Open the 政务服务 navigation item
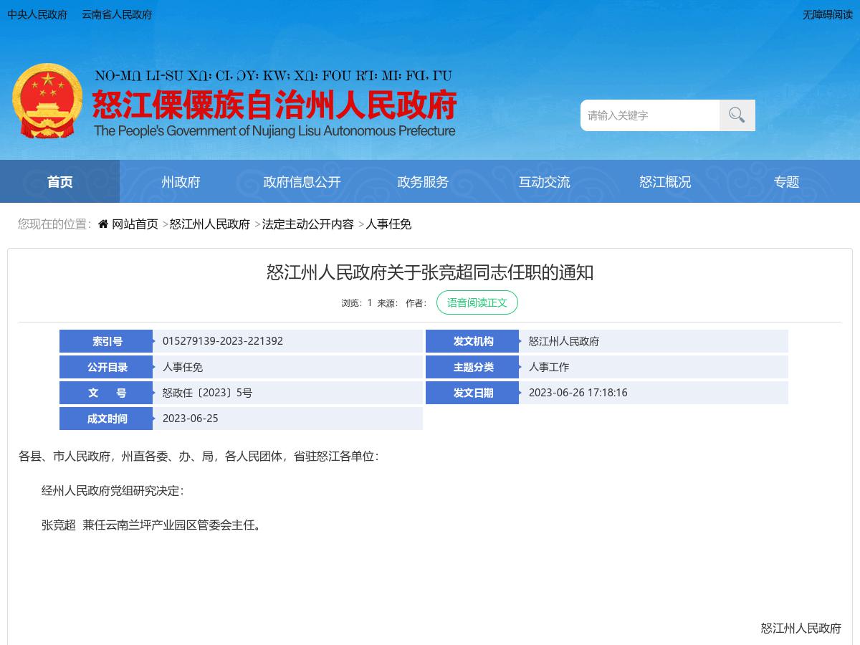The image size is (860, 645). pyautogui.click(x=423, y=182)
